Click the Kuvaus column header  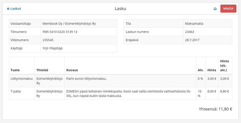coord(72,70)
